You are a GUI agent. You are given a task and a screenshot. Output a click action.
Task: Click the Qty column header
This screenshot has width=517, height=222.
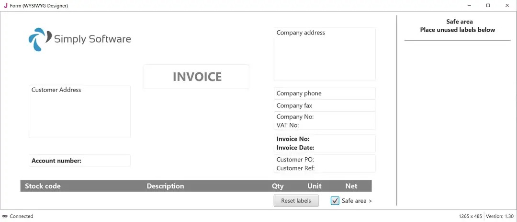[x=278, y=186]
